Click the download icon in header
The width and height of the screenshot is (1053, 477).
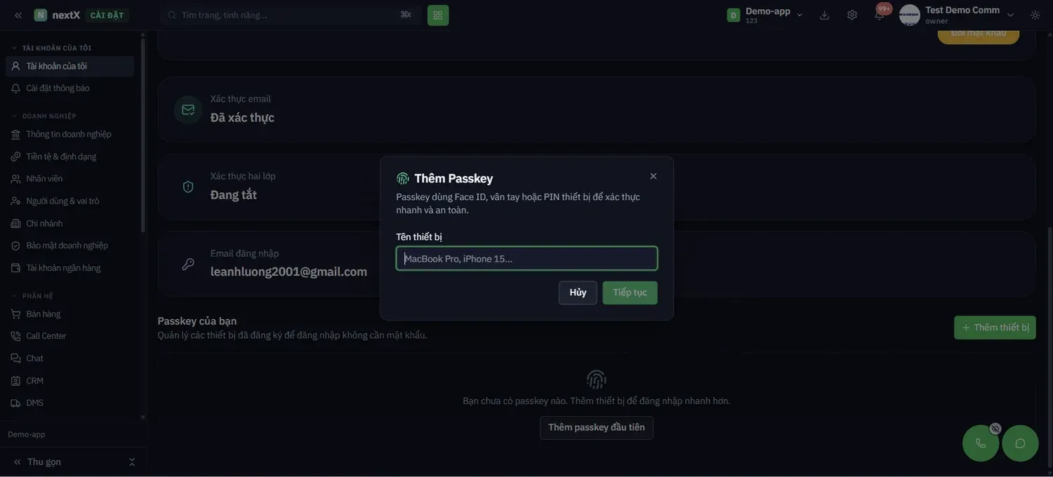[x=824, y=15]
